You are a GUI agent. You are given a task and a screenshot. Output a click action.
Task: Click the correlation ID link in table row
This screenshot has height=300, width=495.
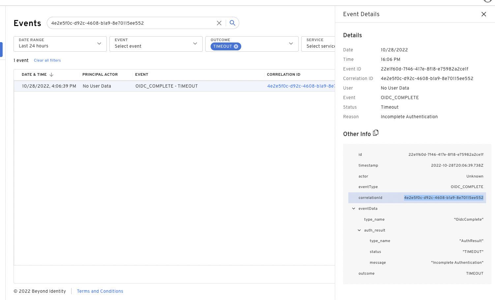300,86
